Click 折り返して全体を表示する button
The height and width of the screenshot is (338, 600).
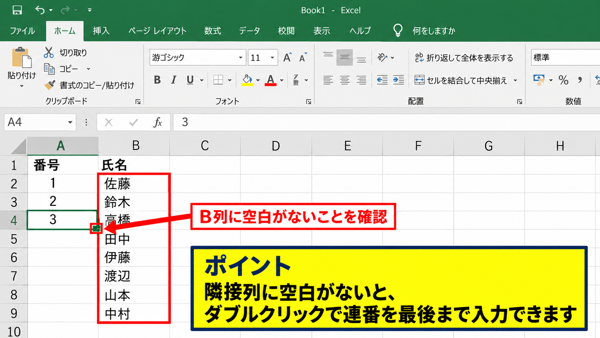tap(464, 58)
